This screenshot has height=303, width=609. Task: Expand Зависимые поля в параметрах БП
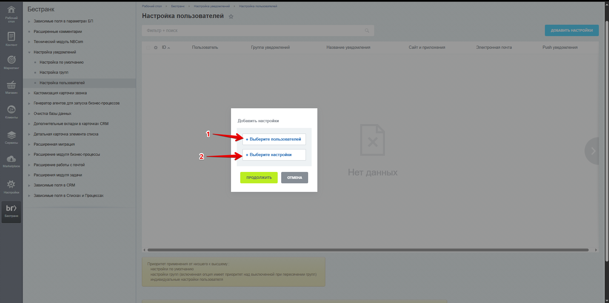tap(29, 22)
